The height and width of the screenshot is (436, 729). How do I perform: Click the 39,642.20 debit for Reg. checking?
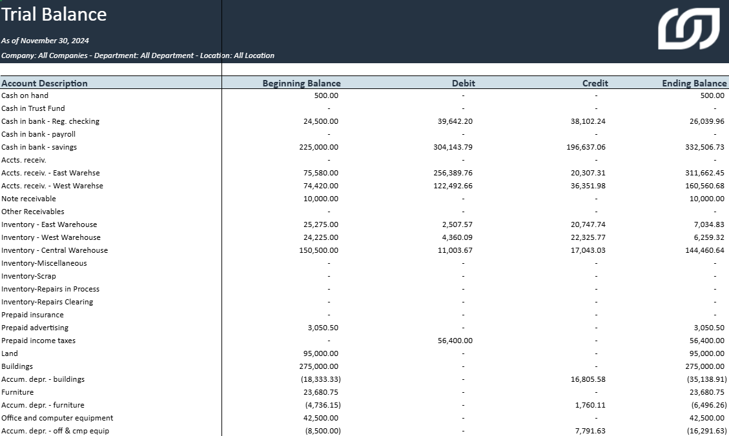pos(455,121)
